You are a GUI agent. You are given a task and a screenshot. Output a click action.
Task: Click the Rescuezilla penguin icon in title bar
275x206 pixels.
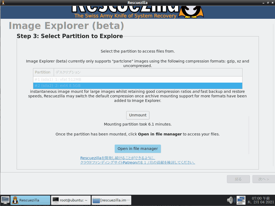(3, 3)
